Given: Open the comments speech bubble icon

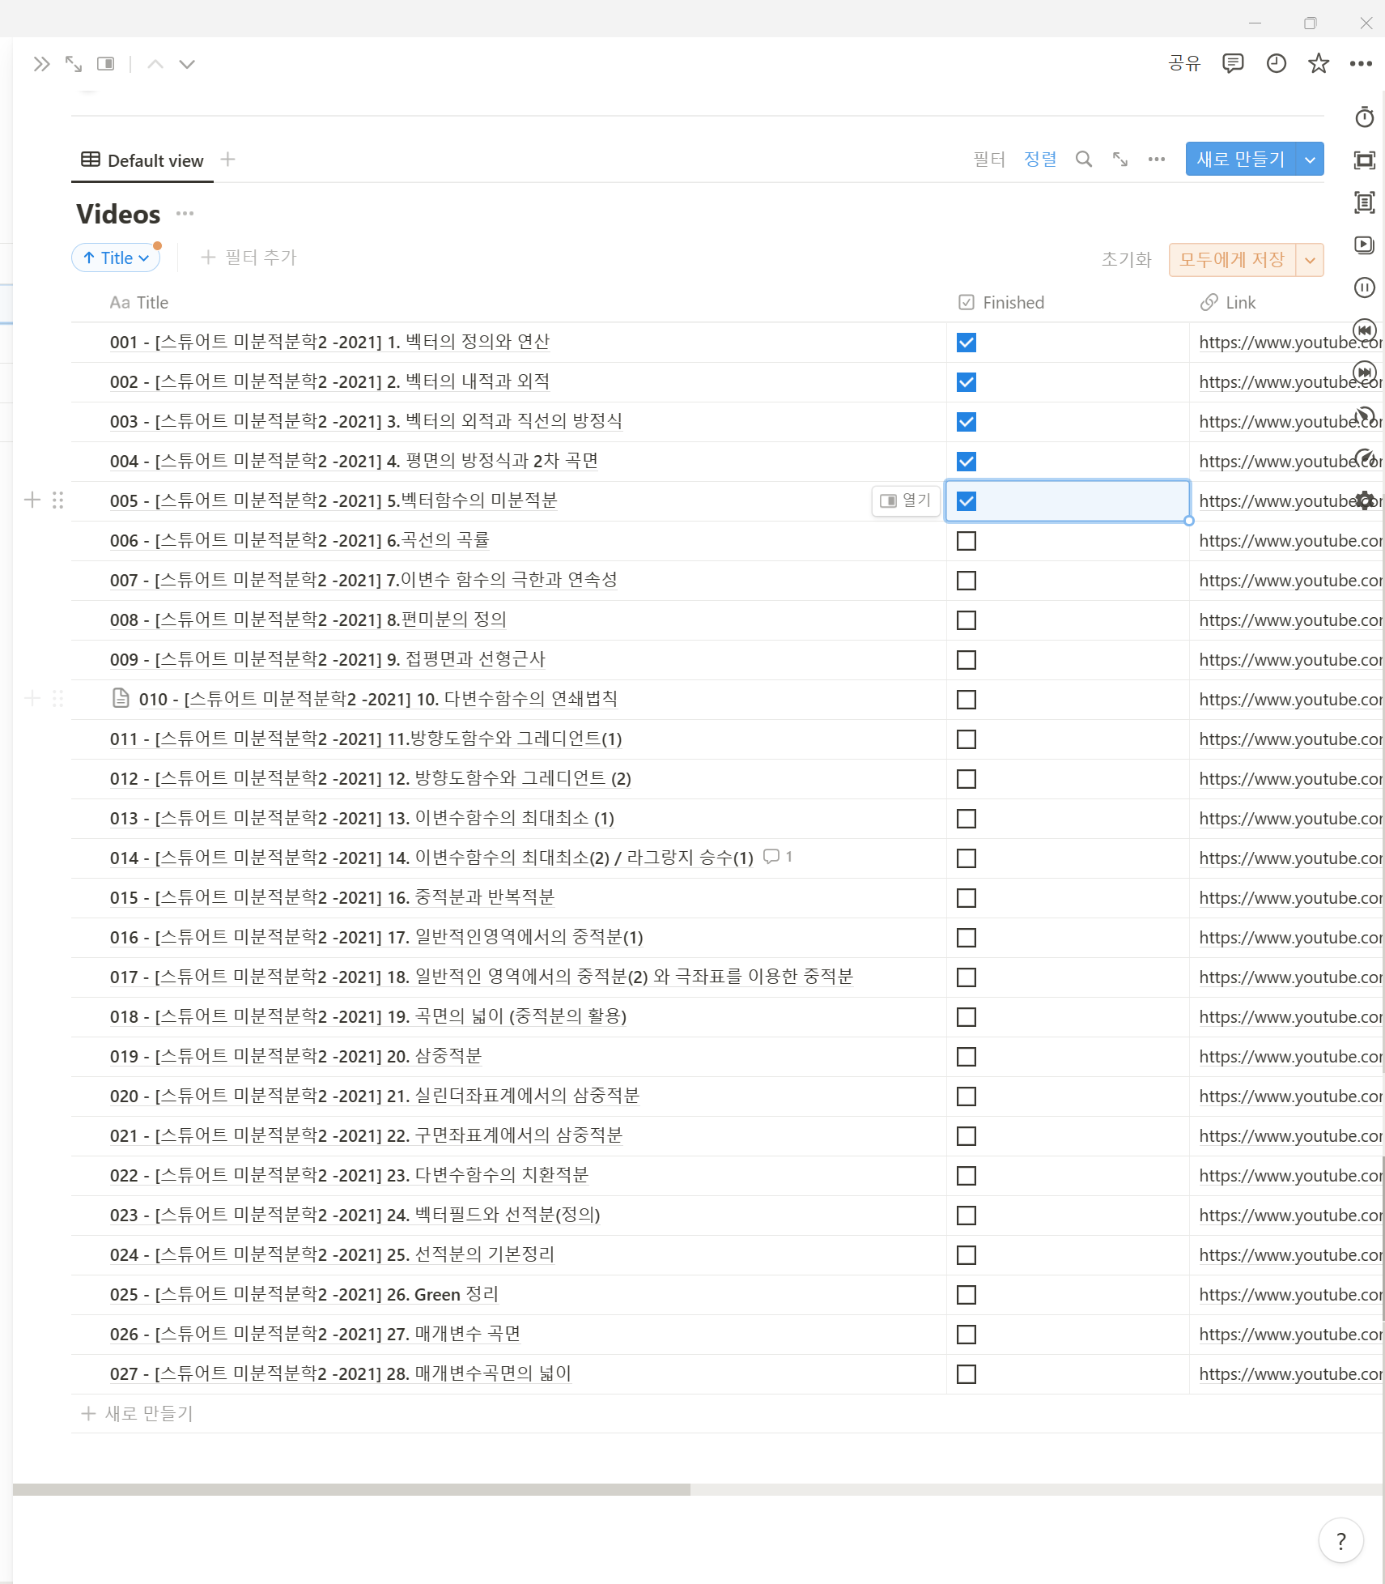Looking at the screenshot, I should click(x=1232, y=63).
